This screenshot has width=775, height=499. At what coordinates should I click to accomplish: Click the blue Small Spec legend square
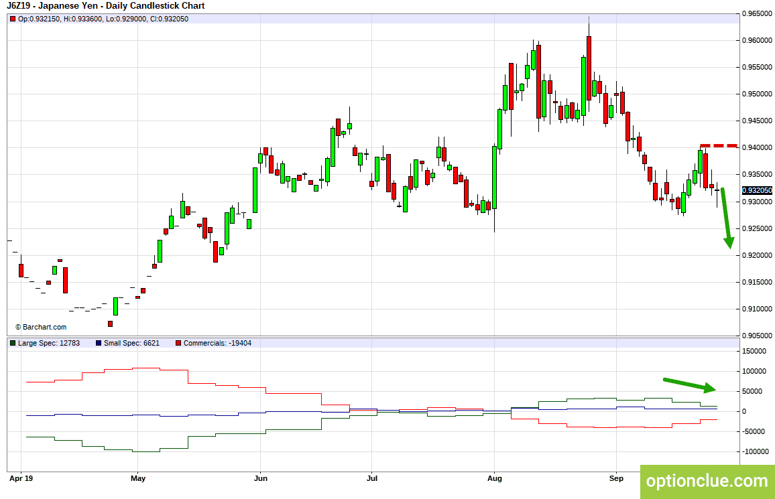pos(99,343)
